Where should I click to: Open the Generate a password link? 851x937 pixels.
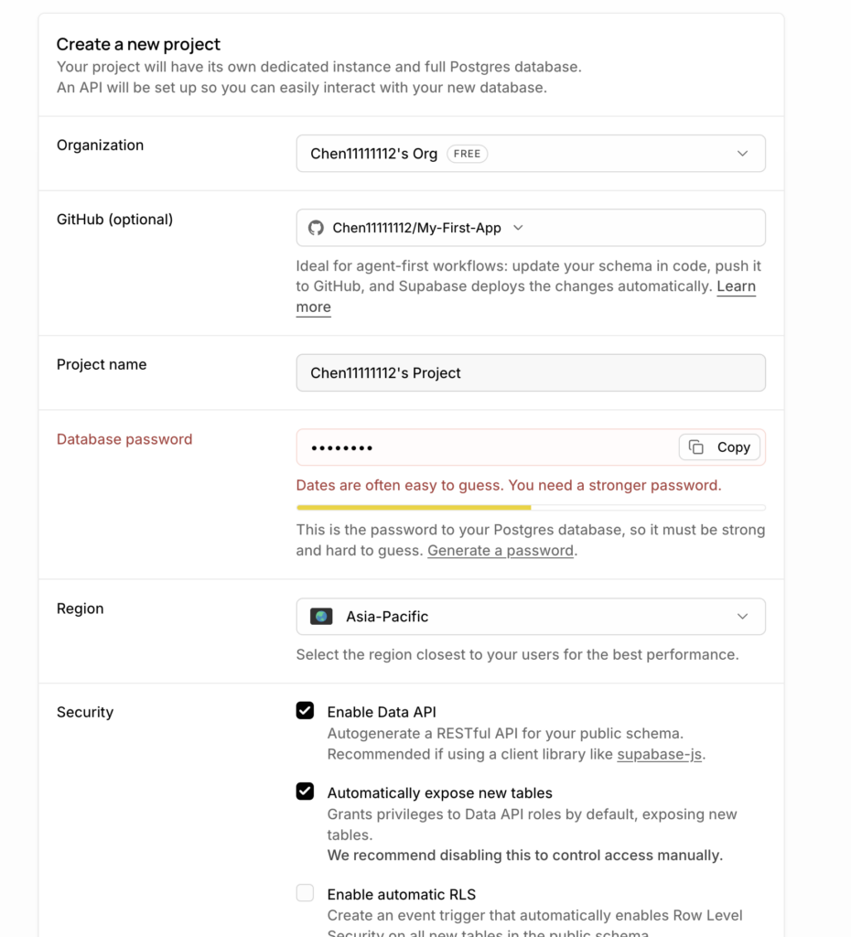click(501, 550)
